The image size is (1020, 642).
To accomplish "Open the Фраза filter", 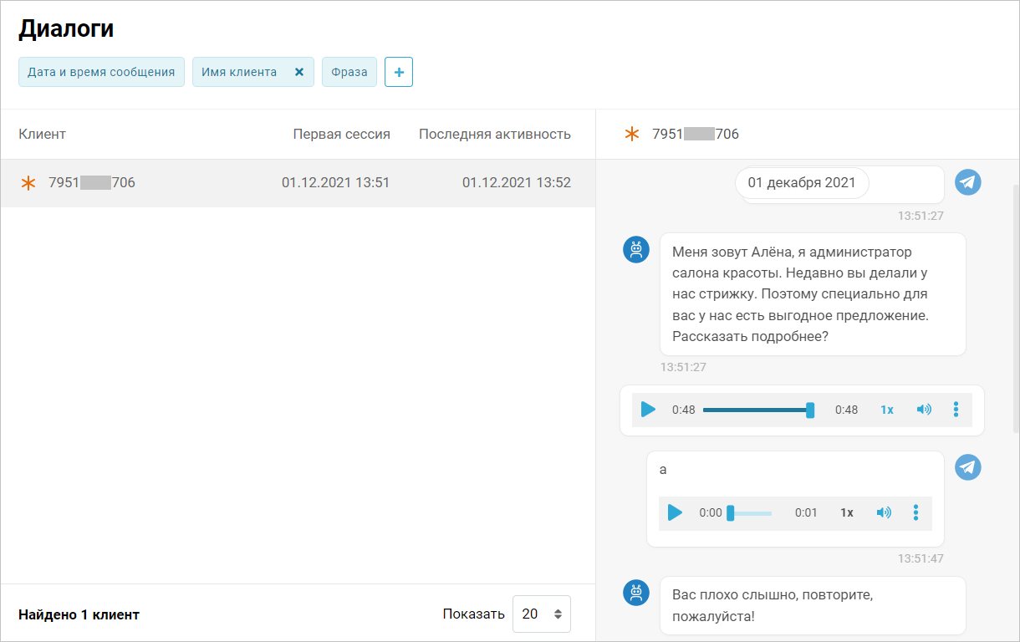I will [349, 72].
